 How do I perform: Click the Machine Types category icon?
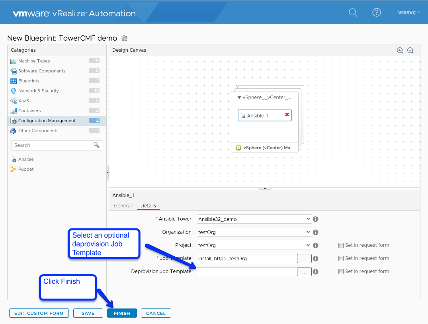coord(14,61)
